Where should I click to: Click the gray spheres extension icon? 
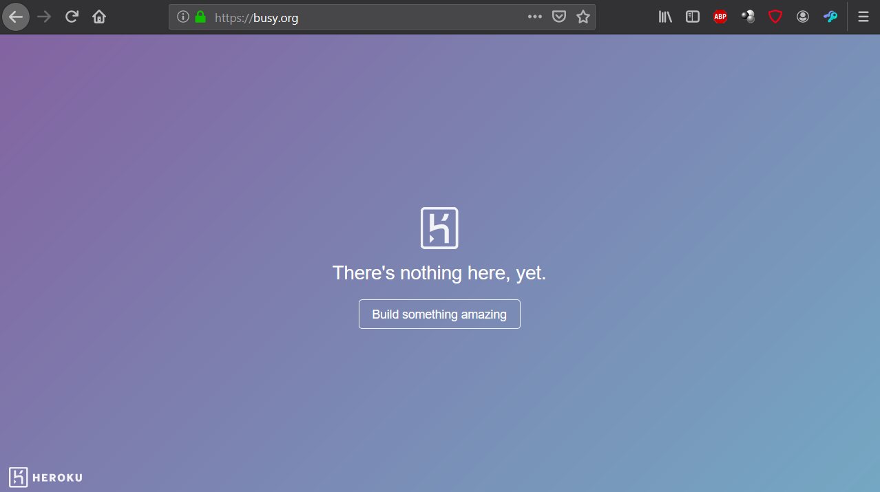pyautogui.click(x=748, y=17)
